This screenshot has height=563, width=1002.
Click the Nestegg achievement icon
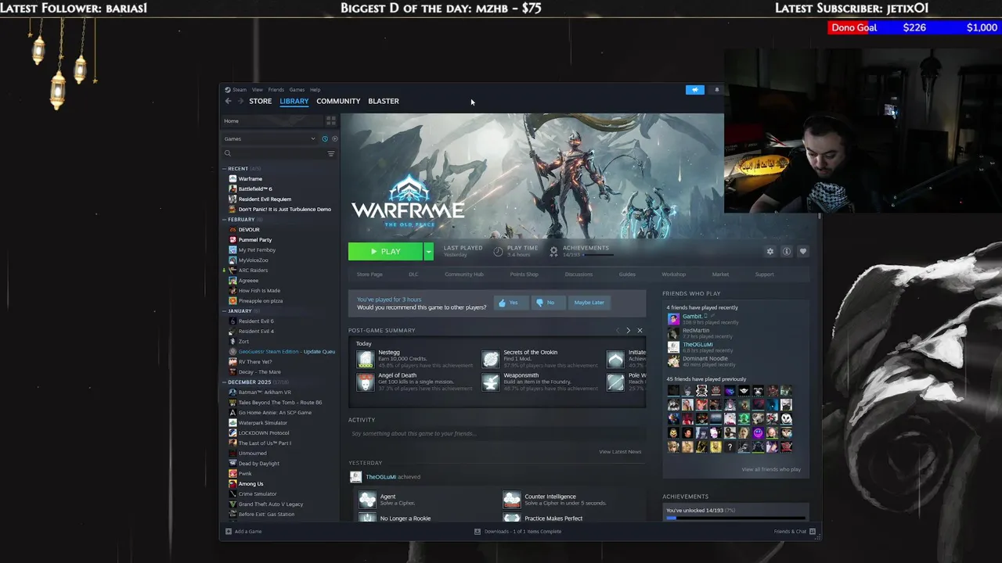coord(366,359)
